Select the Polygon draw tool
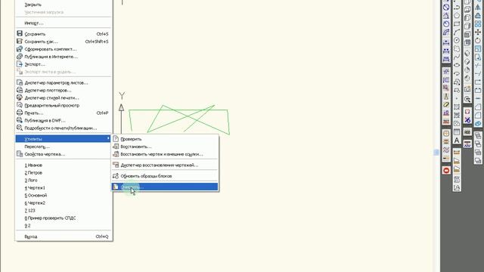 (x=457, y=16)
